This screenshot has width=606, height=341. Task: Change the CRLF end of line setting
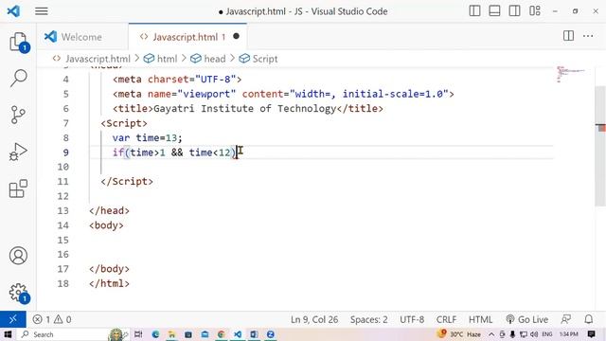446,319
